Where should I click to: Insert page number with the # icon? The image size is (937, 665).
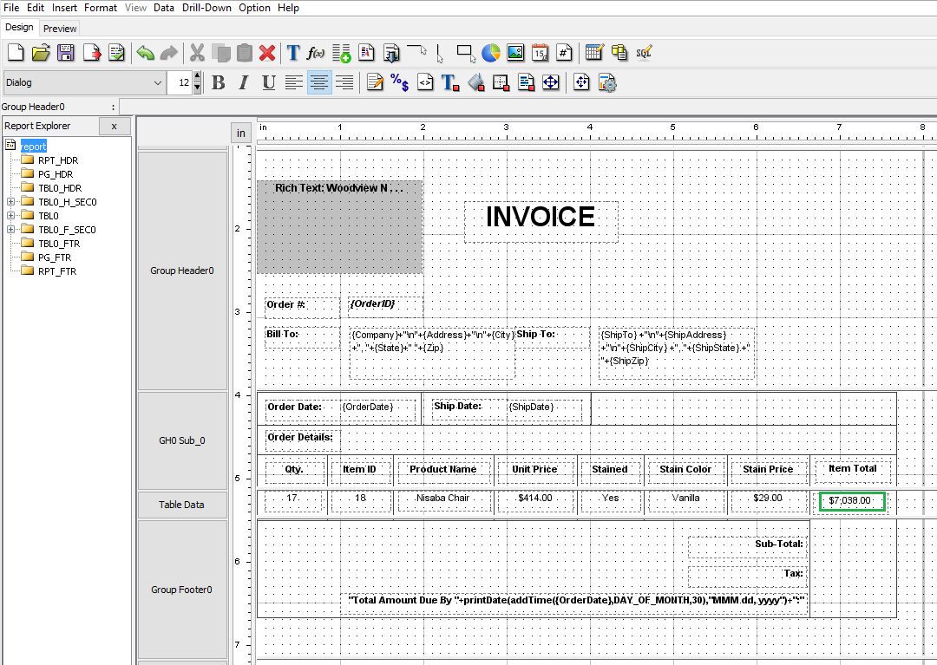pyautogui.click(x=564, y=53)
